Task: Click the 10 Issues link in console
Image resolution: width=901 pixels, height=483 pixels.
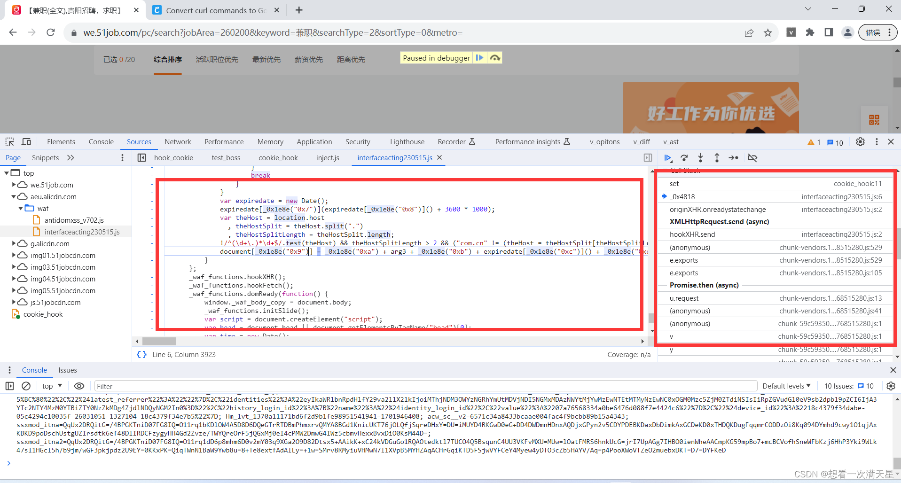Action: click(x=849, y=386)
